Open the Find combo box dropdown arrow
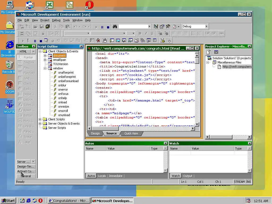This screenshot has height=204, width=272. (149, 26)
